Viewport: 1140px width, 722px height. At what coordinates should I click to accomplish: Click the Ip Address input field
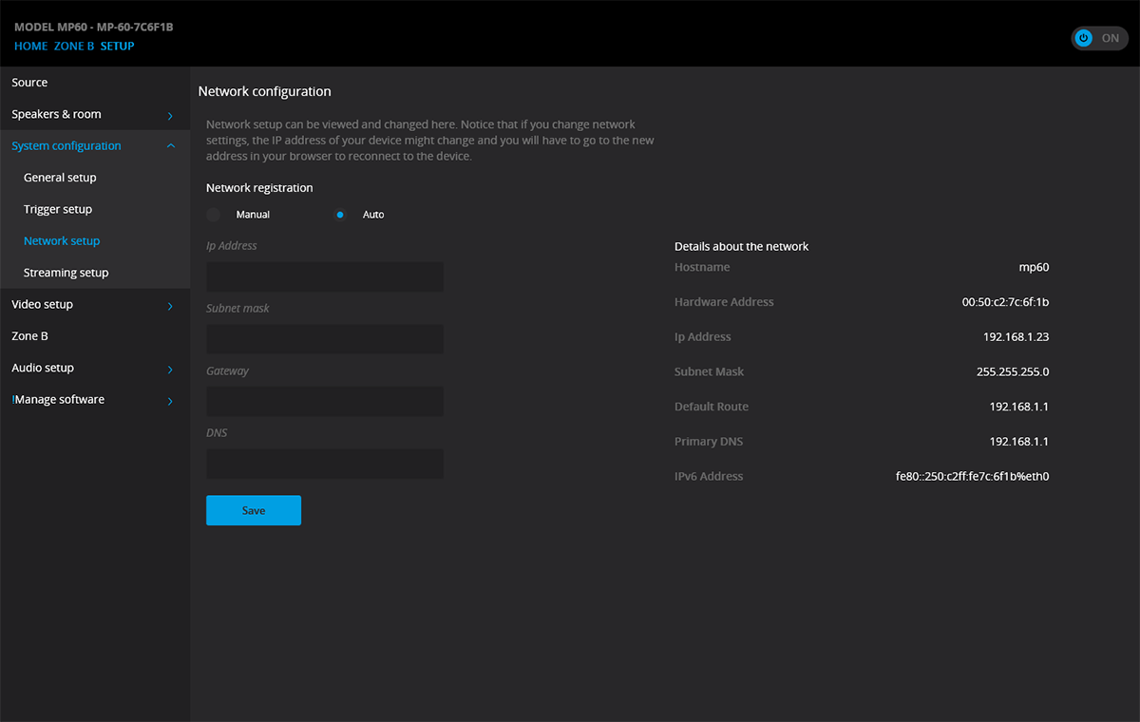[x=325, y=277]
